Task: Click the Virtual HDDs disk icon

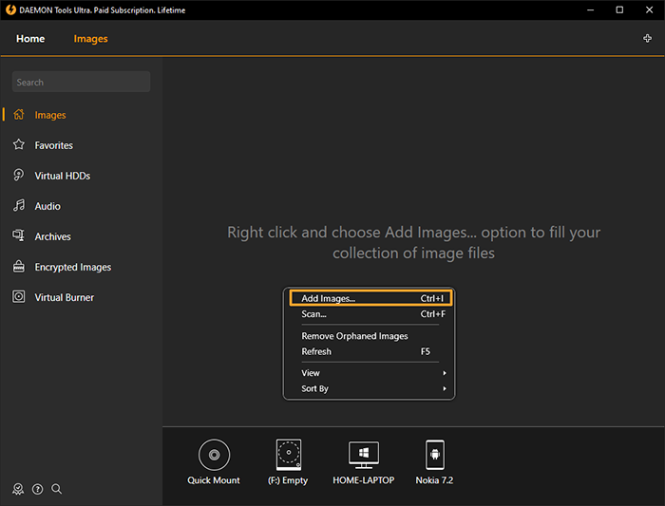Action: click(19, 175)
